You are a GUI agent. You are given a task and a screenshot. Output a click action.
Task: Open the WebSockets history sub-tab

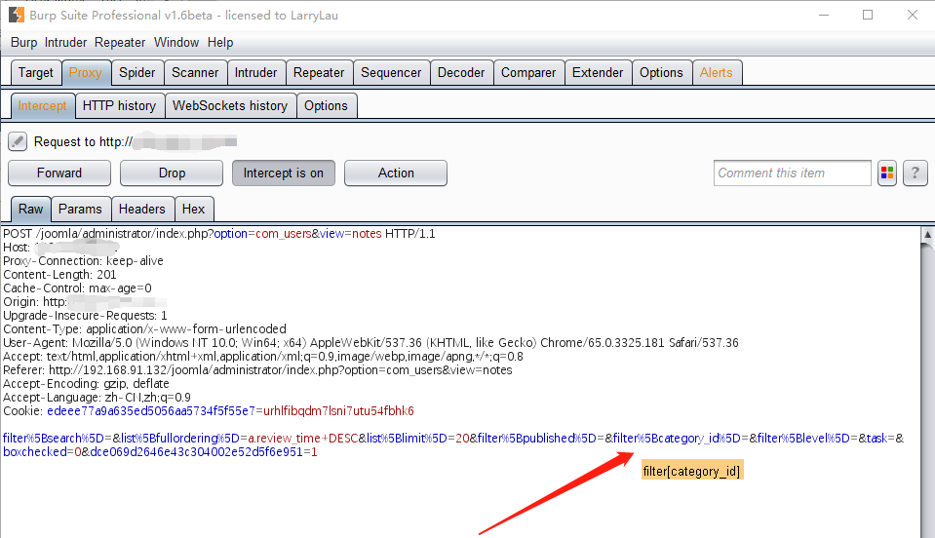pos(230,106)
